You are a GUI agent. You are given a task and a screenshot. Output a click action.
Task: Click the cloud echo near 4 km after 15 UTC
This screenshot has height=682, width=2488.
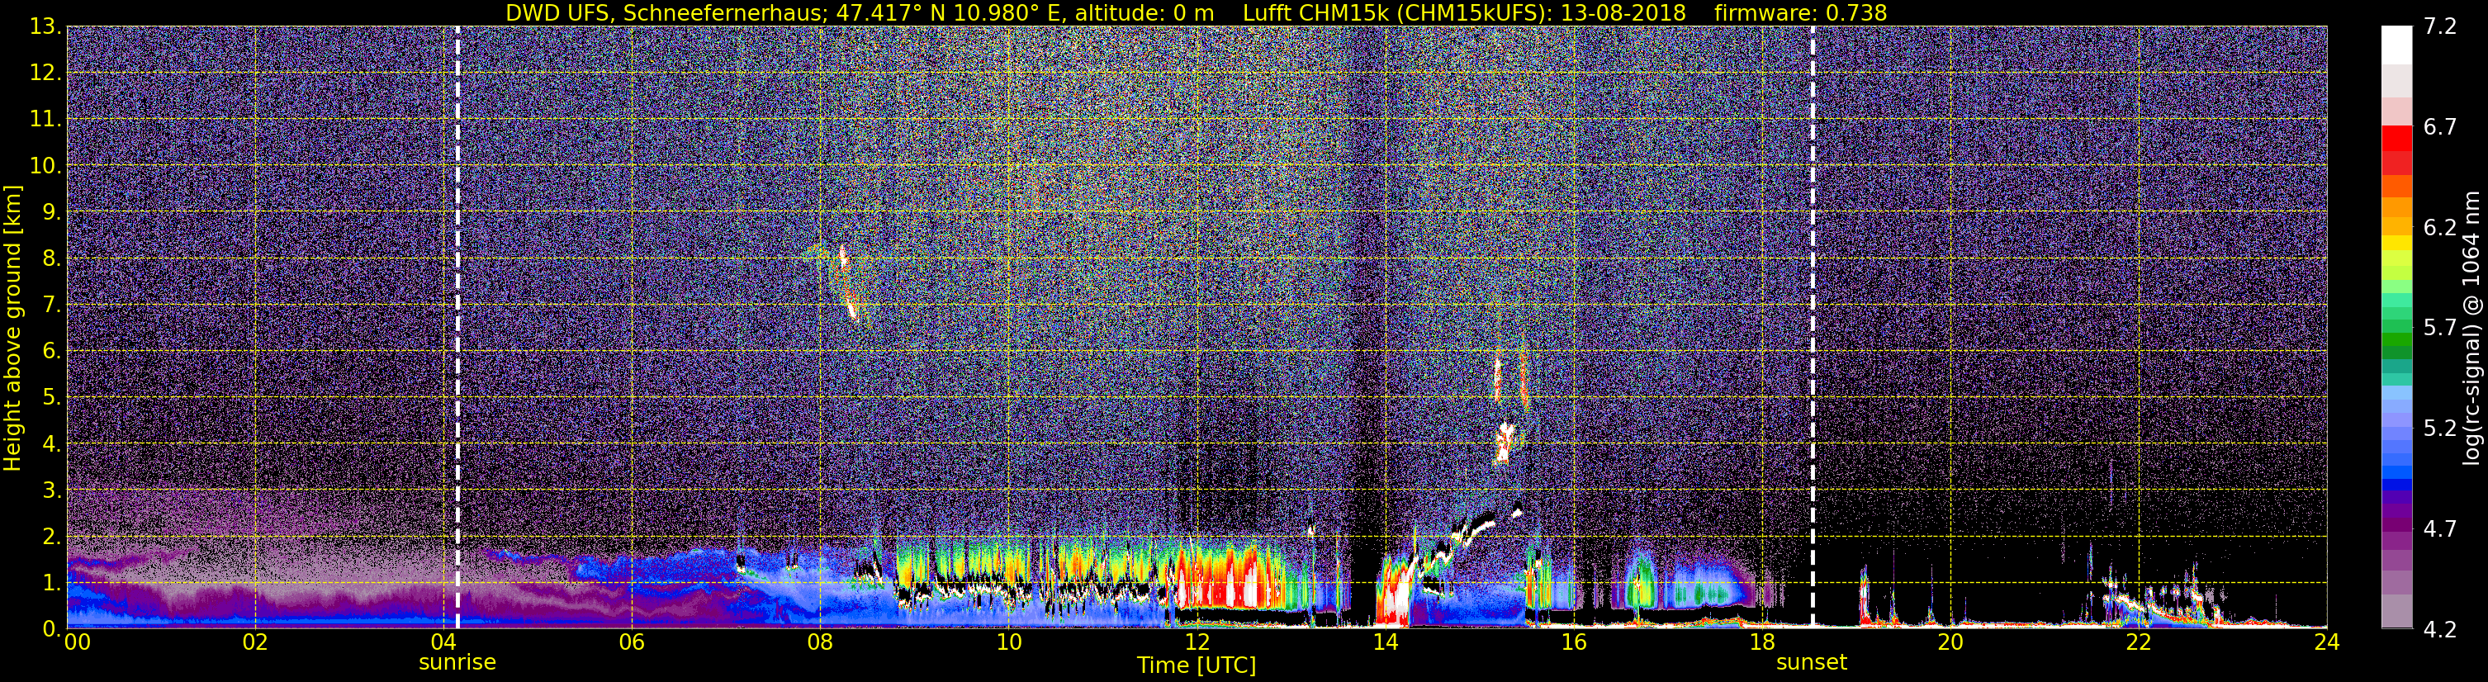[1504, 443]
